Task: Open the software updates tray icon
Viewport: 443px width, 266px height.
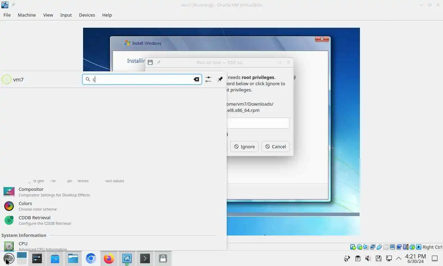Action: (x=347, y=258)
